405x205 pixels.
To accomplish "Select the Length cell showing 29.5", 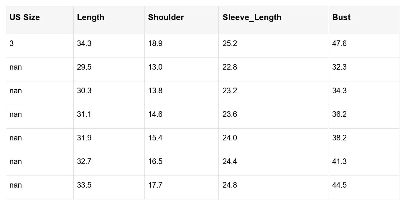I will pyautogui.click(x=84, y=67).
